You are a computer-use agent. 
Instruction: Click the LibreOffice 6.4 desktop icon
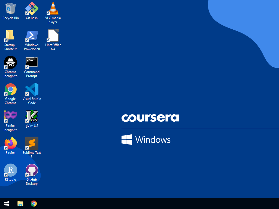coord(53,36)
